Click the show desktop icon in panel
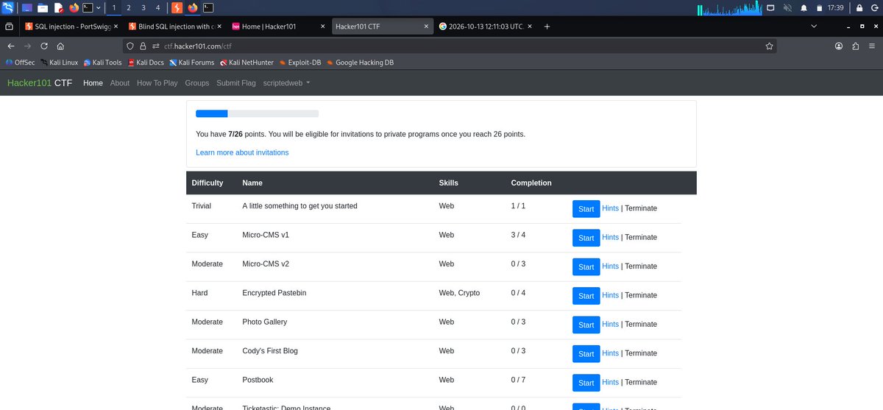Screen dimensions: 883x410 (x=27, y=7)
